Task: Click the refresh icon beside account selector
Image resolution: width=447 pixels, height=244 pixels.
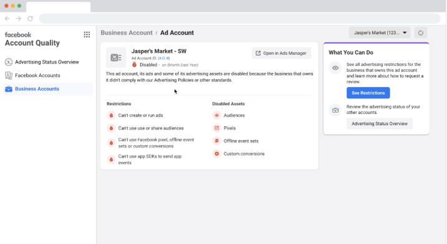Action: [420, 33]
